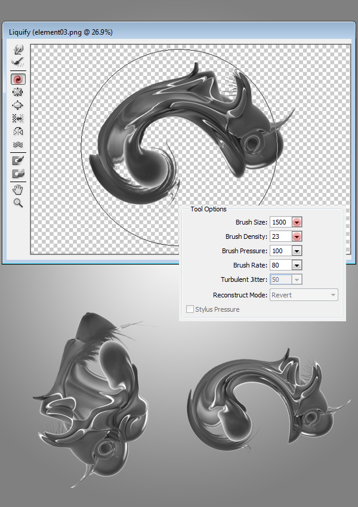This screenshot has height=507, width=358.
Task: Switch to the Turbulence tool
Action: (x=18, y=145)
